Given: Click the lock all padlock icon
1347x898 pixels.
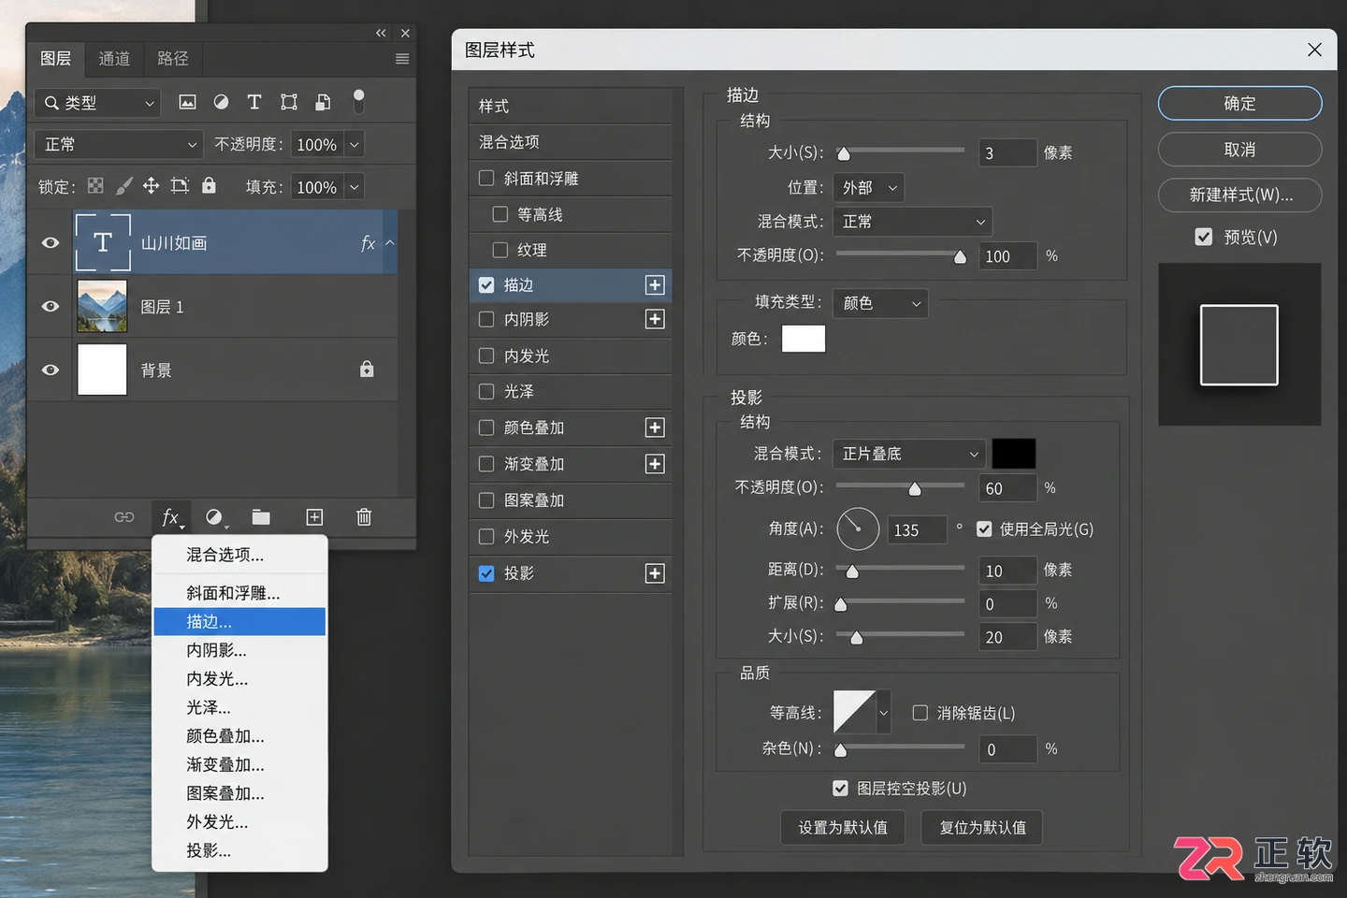Looking at the screenshot, I should 209,185.
